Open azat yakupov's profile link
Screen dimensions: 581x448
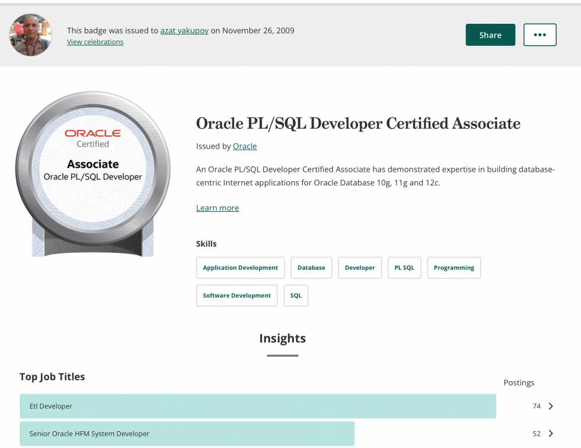tap(184, 31)
